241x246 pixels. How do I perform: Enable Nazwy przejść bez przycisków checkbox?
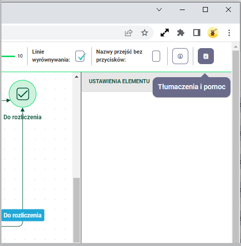click(x=156, y=56)
